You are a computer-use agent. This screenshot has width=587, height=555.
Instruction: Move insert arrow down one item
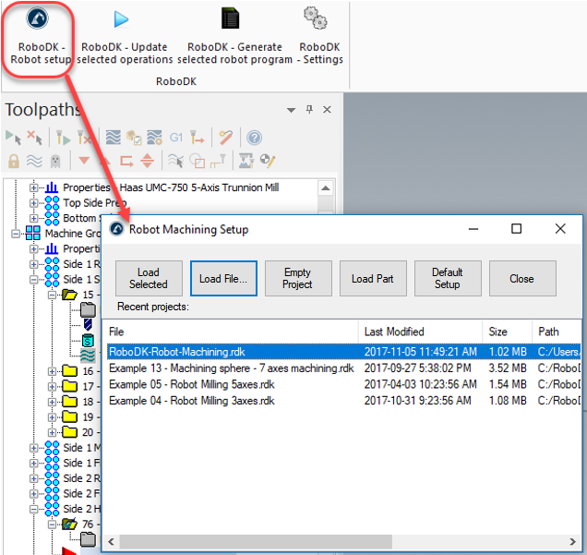pyautogui.click(x=84, y=161)
